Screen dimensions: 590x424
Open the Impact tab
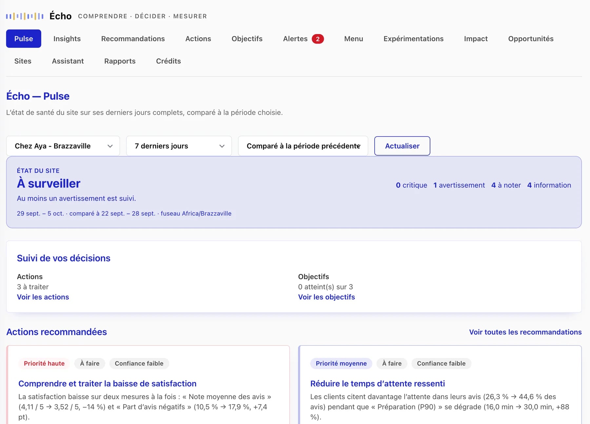(x=476, y=39)
